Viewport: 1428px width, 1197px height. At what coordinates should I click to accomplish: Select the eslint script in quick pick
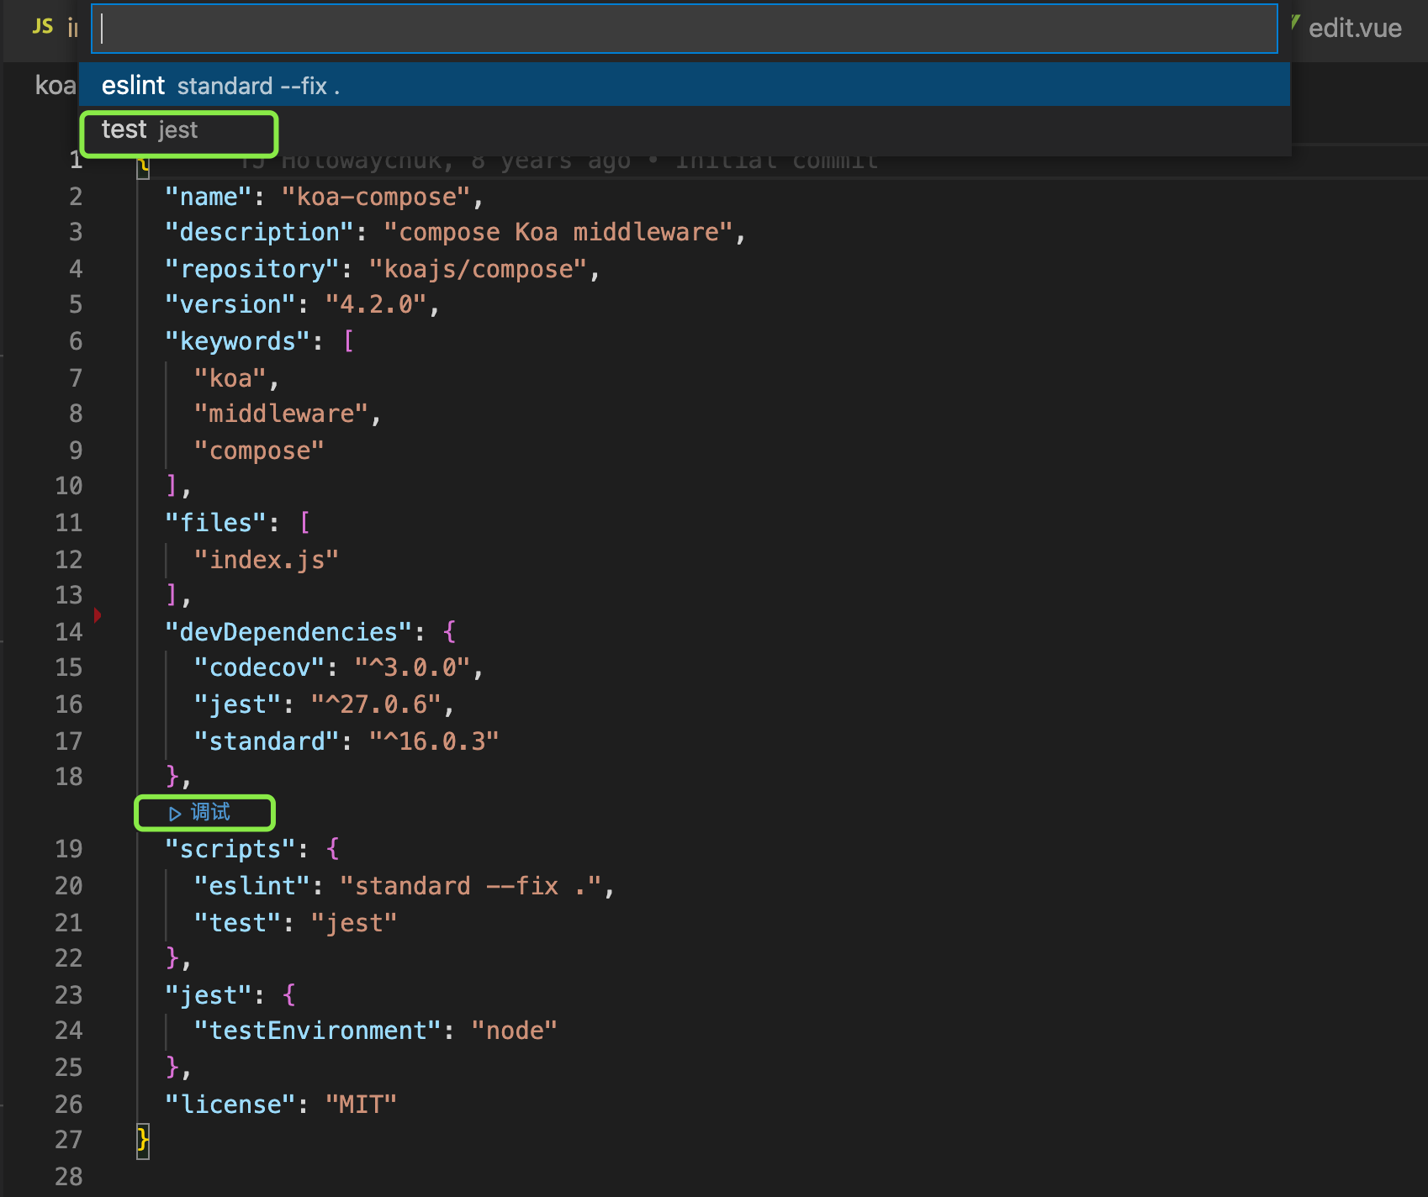(x=685, y=85)
